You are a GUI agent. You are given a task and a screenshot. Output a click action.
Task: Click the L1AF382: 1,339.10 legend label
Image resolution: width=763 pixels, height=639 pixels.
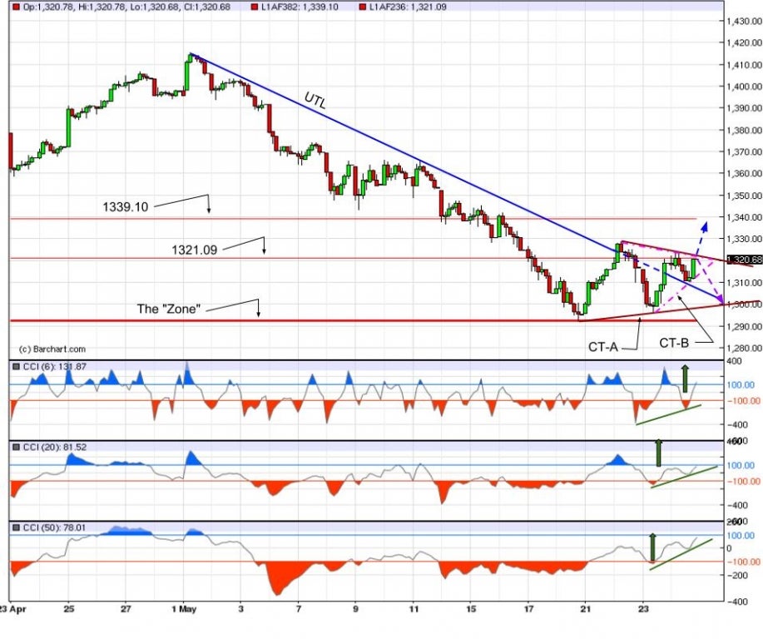click(300, 7)
